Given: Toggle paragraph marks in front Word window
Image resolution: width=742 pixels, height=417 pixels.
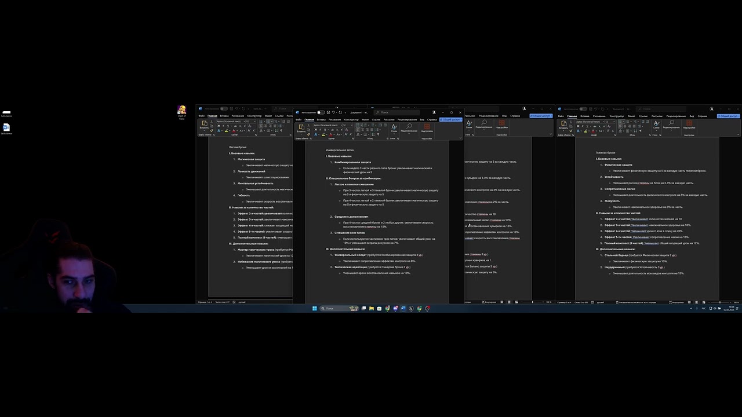Looking at the screenshot, I should click(x=378, y=134).
